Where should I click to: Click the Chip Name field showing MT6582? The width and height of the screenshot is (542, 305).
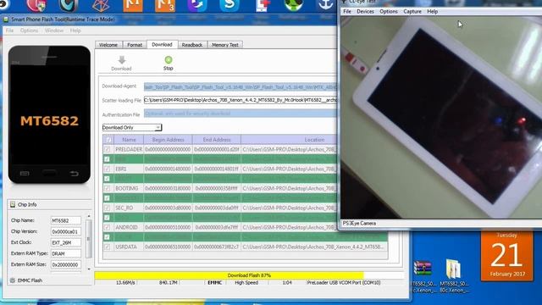(x=66, y=220)
